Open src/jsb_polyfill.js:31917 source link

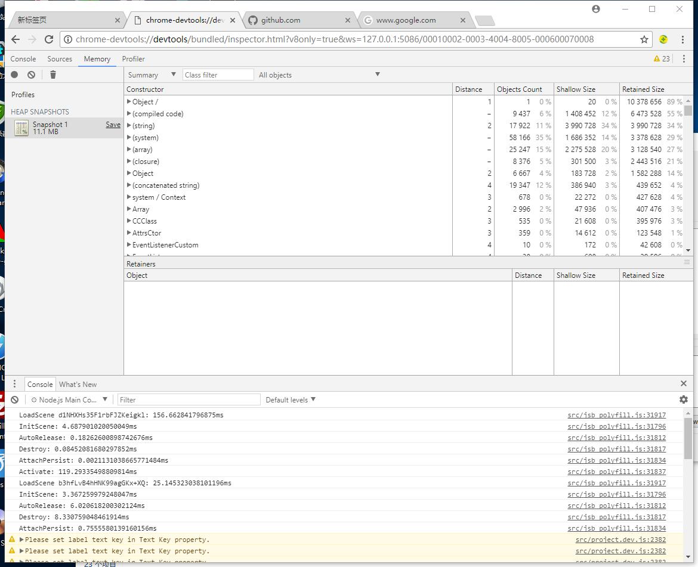point(616,415)
